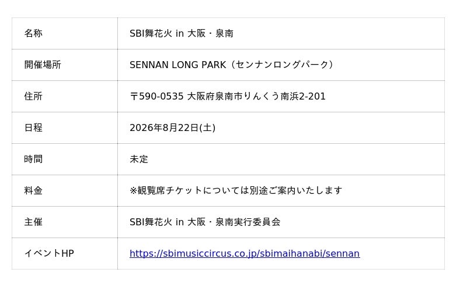
Task: Click the ※ mark in the 料金 row
Action: coord(134,191)
